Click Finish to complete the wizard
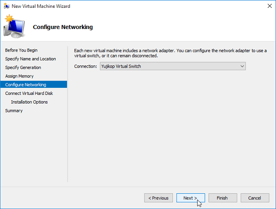The width and height of the screenshot is (276, 209). (223, 198)
